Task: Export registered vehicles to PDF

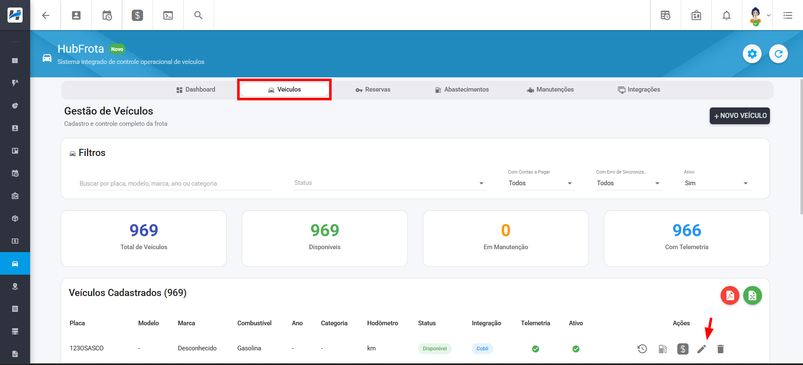Action: (x=730, y=296)
